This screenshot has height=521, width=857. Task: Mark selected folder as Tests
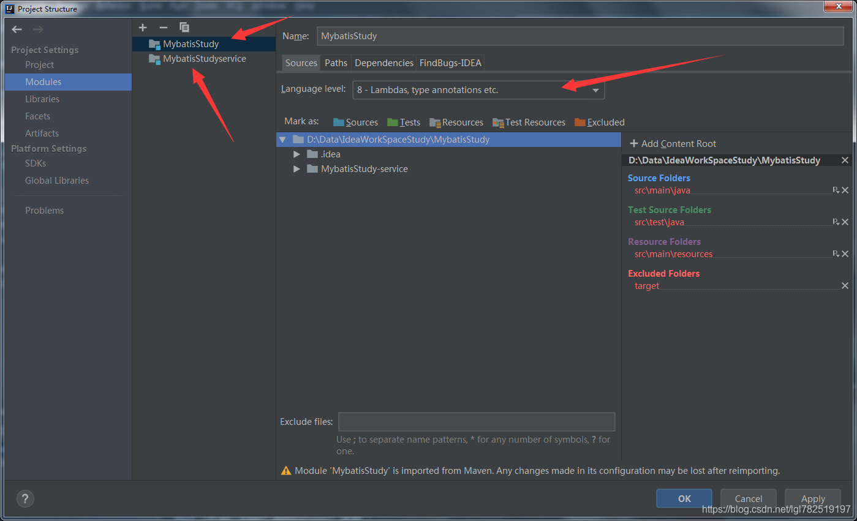[x=409, y=122]
